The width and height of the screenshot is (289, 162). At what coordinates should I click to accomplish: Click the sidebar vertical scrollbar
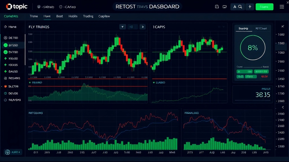point(25,49)
